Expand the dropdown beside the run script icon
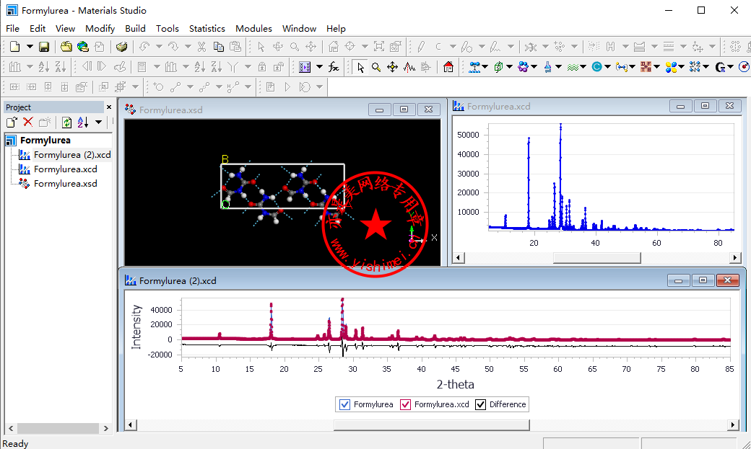 tap(319, 68)
